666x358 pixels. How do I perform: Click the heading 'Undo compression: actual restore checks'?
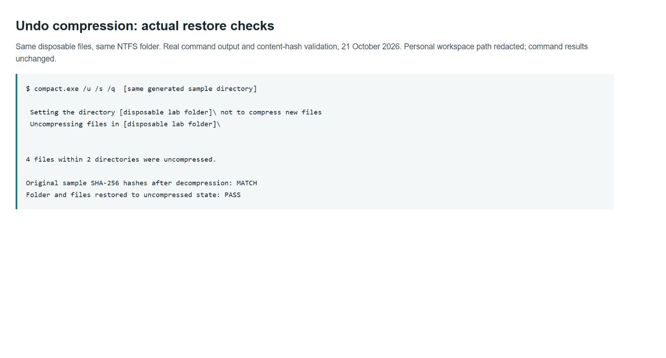point(145,26)
